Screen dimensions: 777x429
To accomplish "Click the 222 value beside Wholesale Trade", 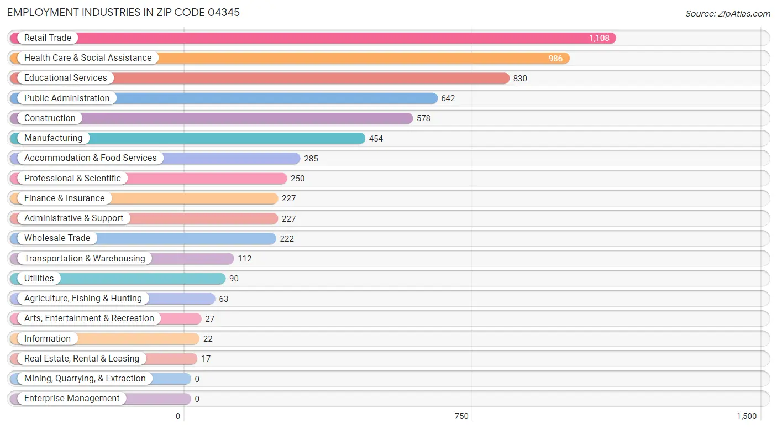I will pos(287,239).
